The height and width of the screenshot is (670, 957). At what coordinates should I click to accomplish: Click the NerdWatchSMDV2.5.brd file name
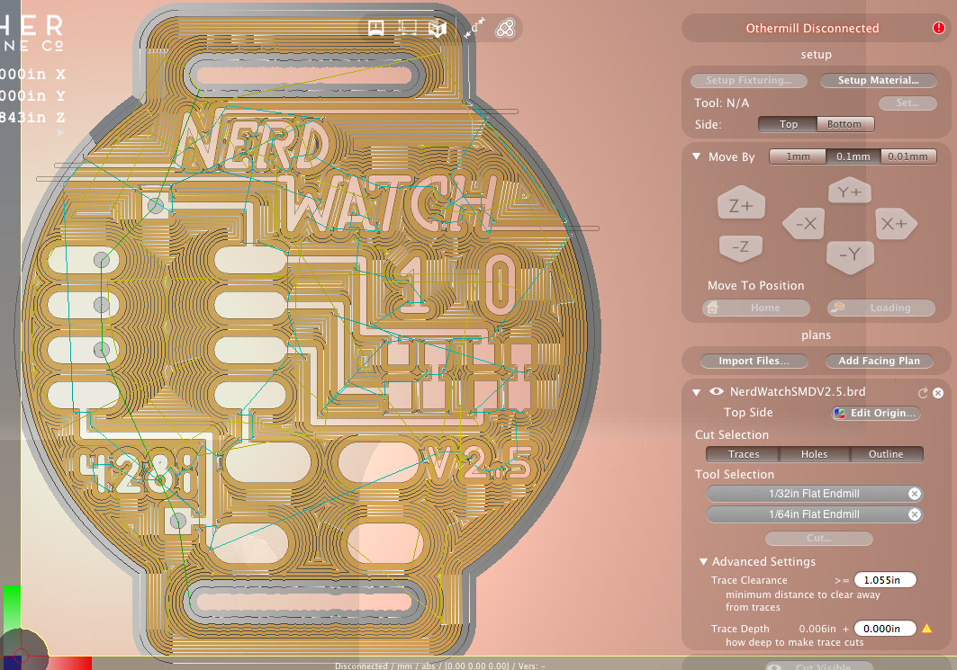pyautogui.click(x=798, y=392)
